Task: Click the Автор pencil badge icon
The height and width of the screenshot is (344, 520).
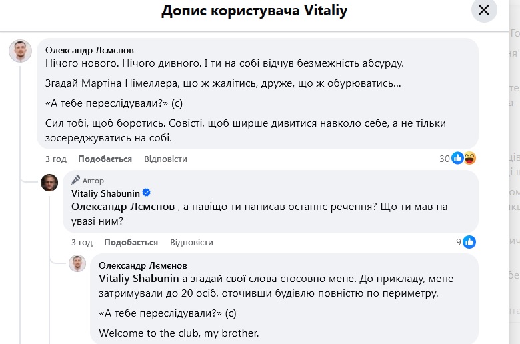Action: click(76, 180)
